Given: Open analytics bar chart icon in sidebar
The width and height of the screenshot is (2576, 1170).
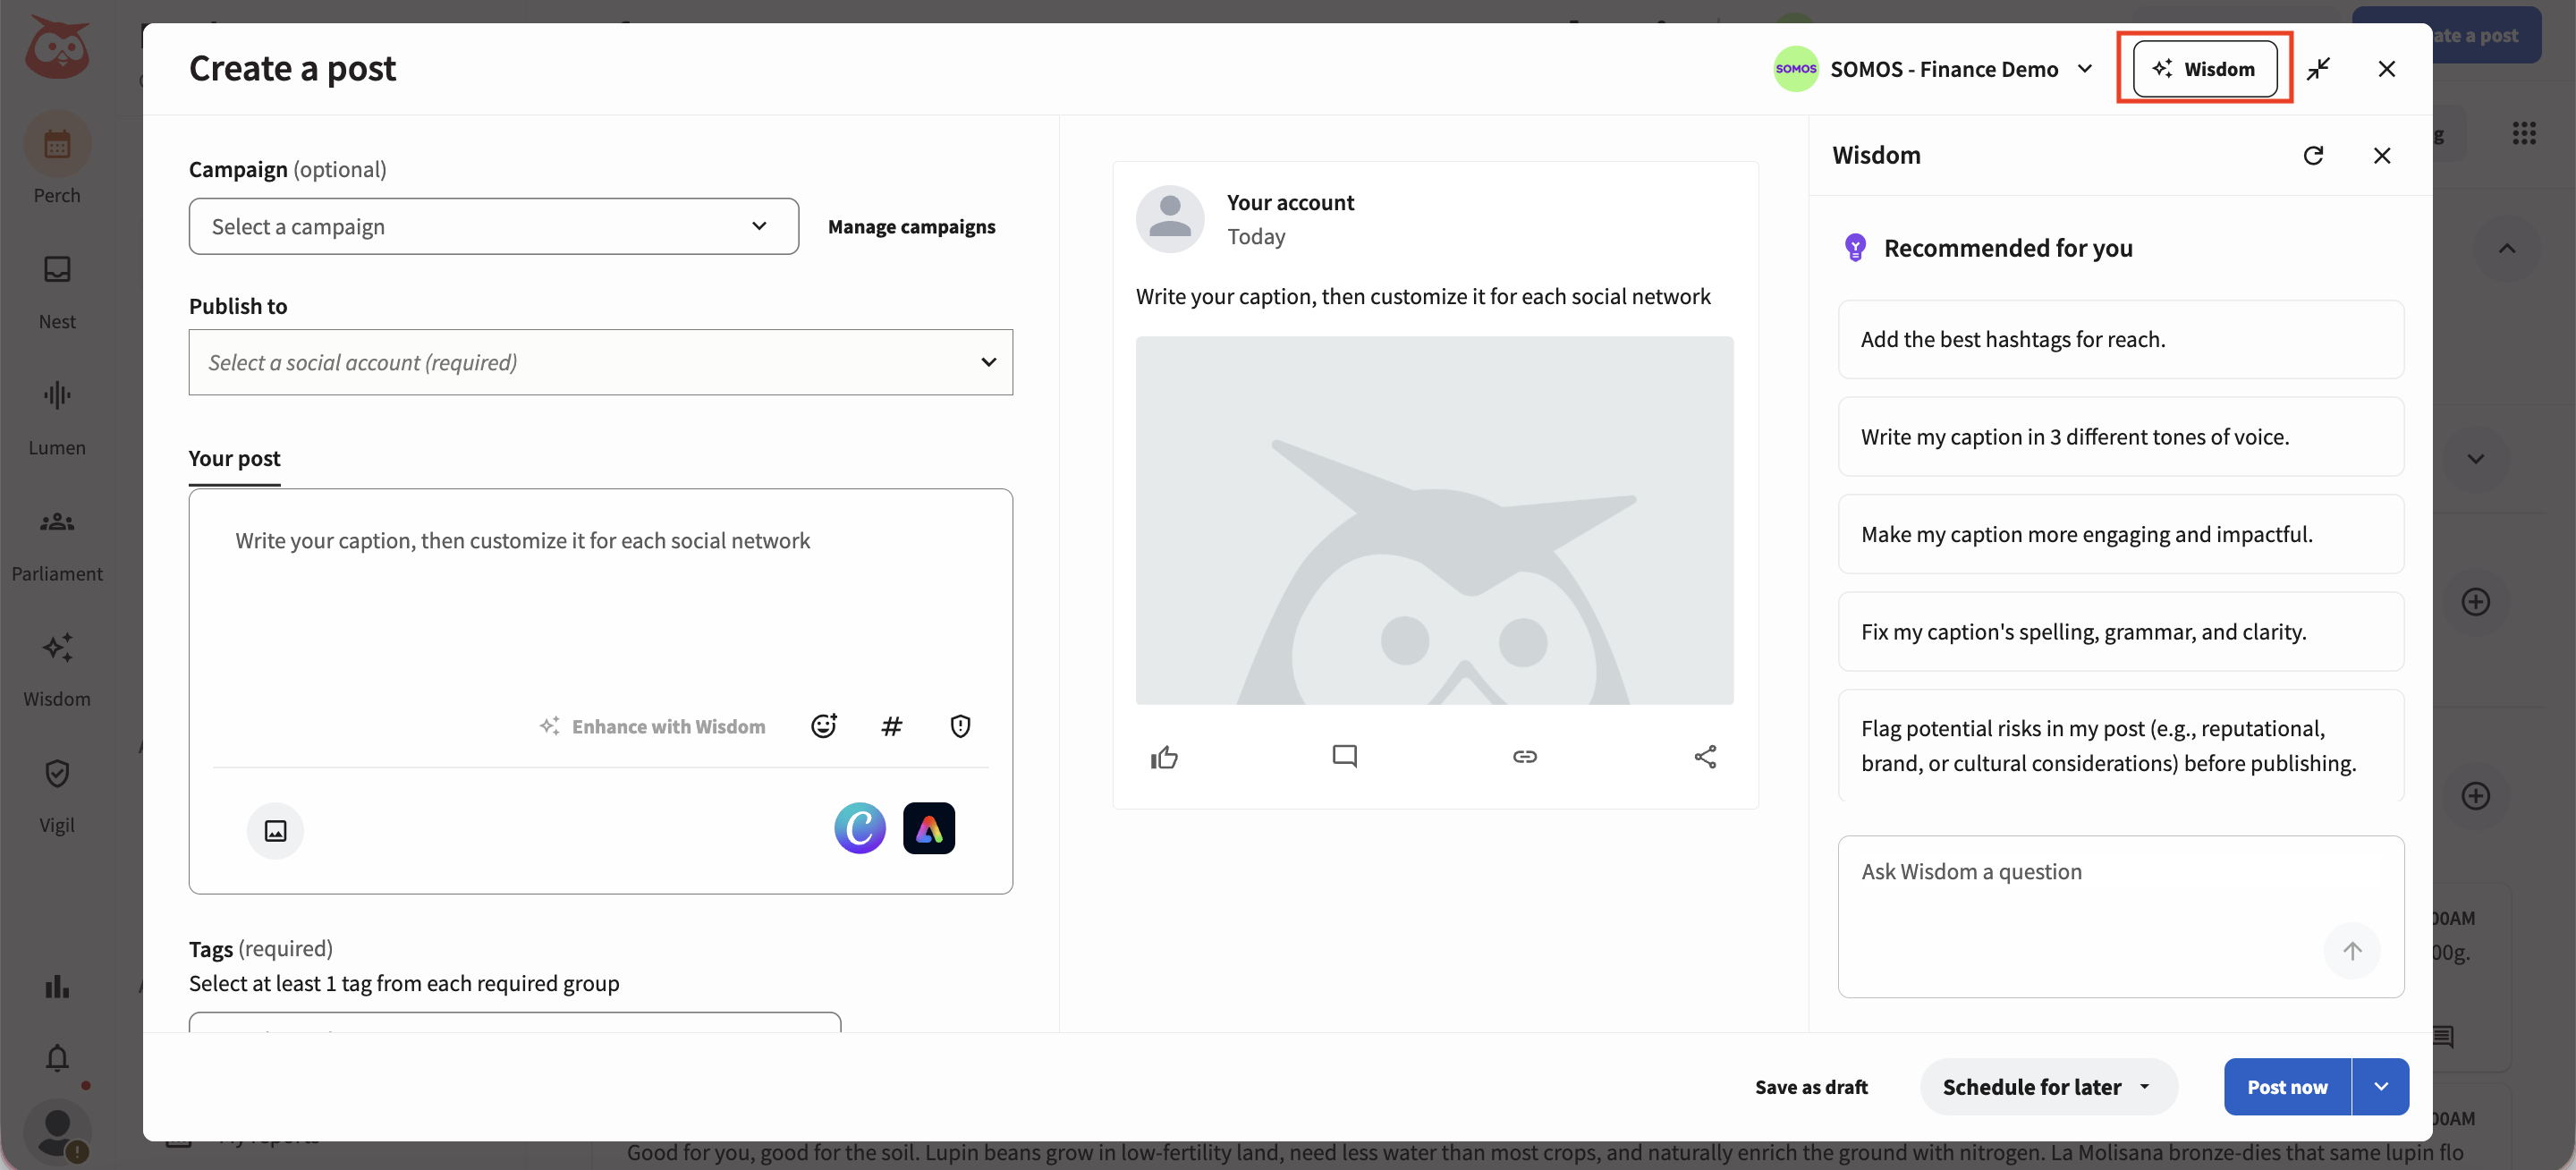Looking at the screenshot, I should (x=57, y=986).
